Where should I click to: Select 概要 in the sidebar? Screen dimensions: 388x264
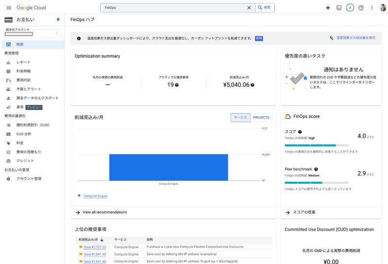pos(33,44)
